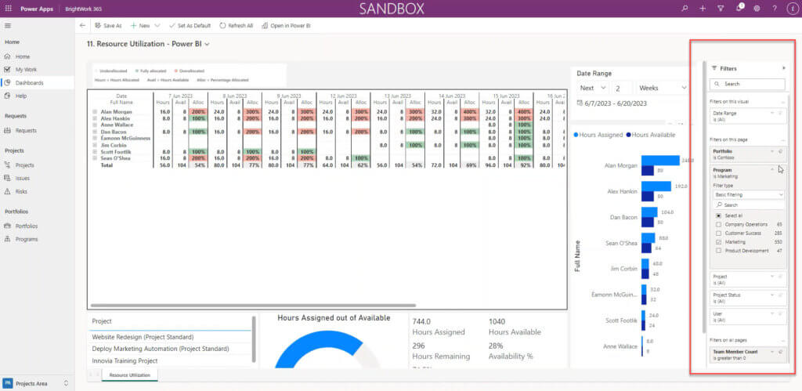
Task: Open the user account avatar
Action: click(x=793, y=9)
